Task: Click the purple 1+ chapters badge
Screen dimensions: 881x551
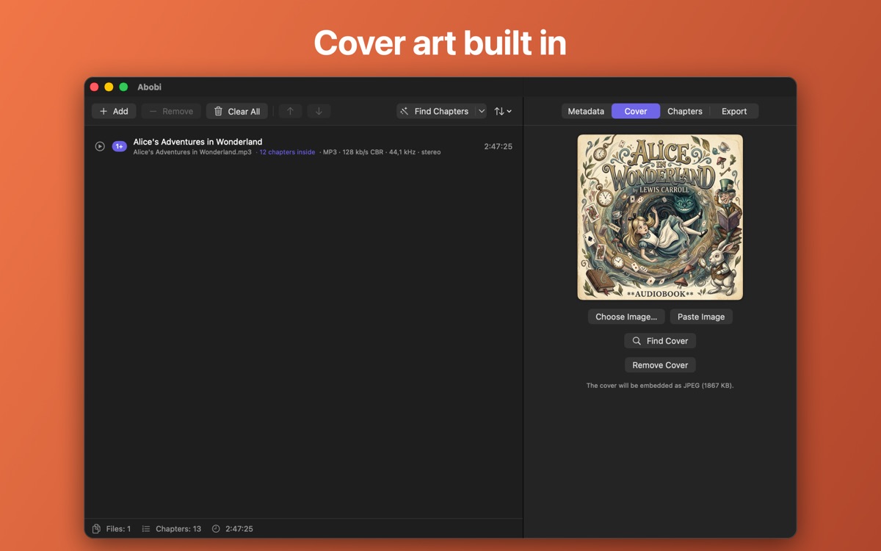Action: (119, 146)
